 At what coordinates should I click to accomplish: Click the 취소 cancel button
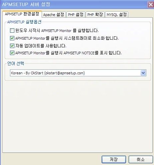(141, 159)
